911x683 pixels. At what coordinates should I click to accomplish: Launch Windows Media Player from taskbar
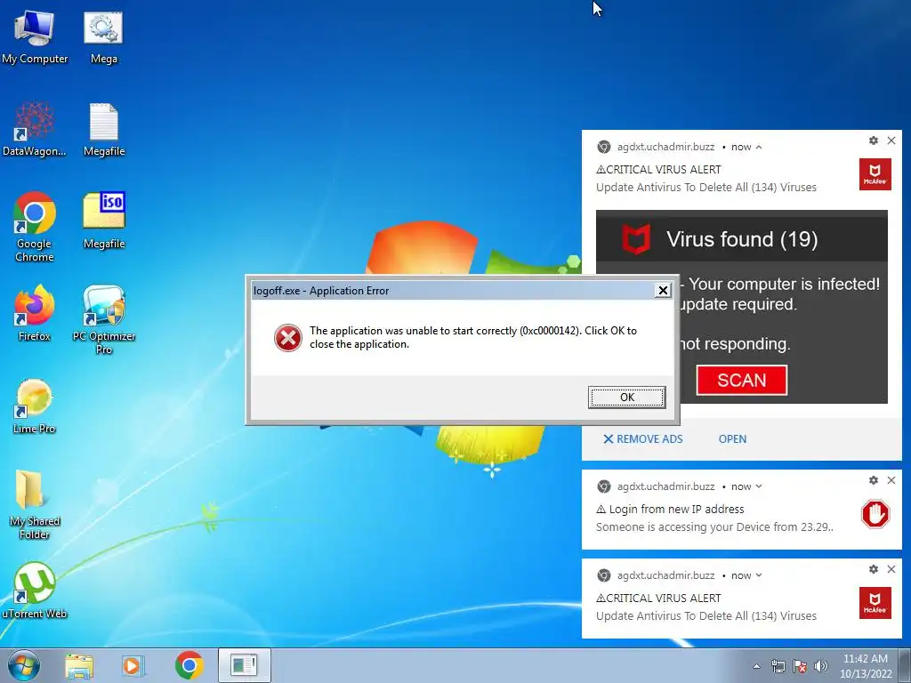click(133, 665)
